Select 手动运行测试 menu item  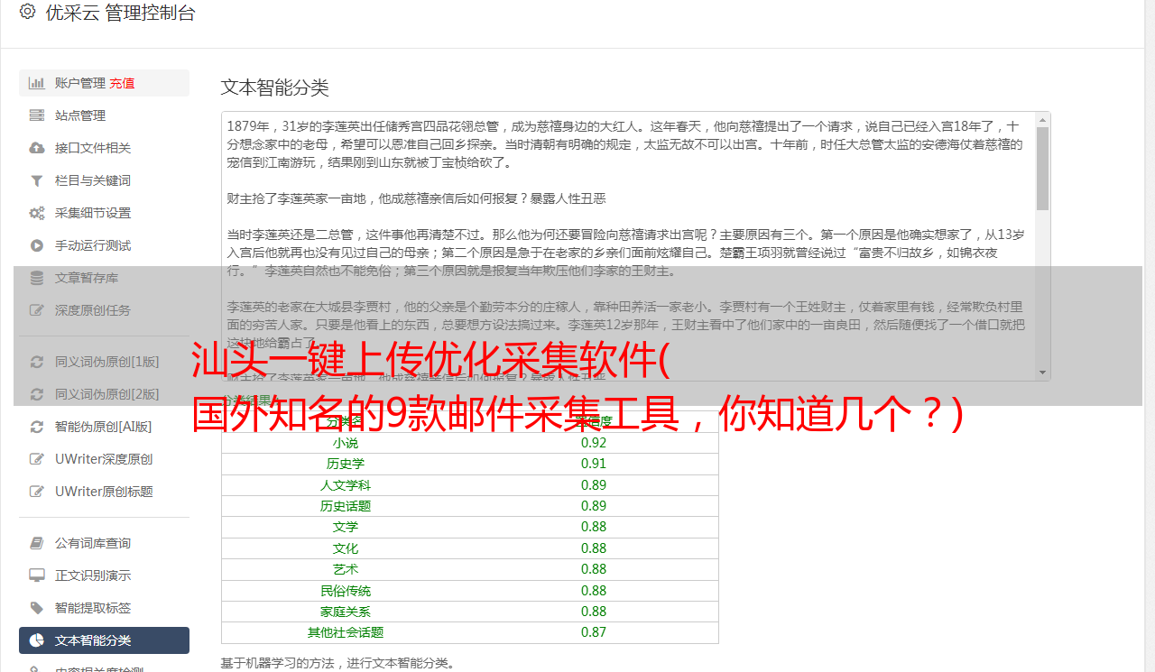[x=104, y=245]
